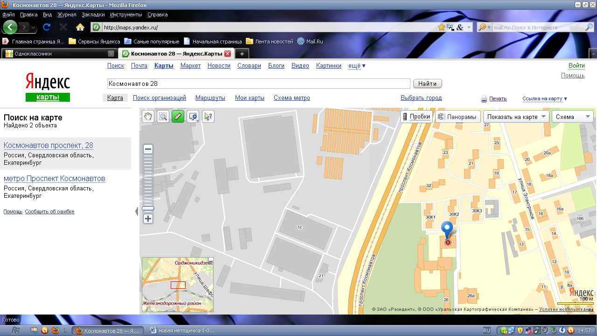The height and width of the screenshot is (336, 597).
Task: Click the zoom level slider handle
Action: (148, 209)
